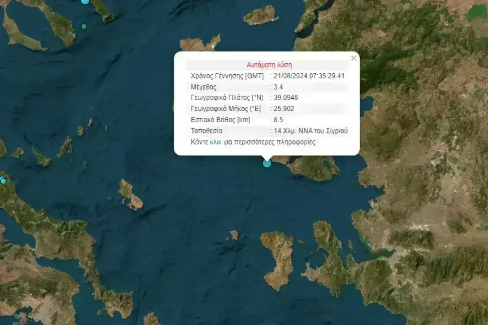Click the latitude value 39.0946

click(x=286, y=97)
